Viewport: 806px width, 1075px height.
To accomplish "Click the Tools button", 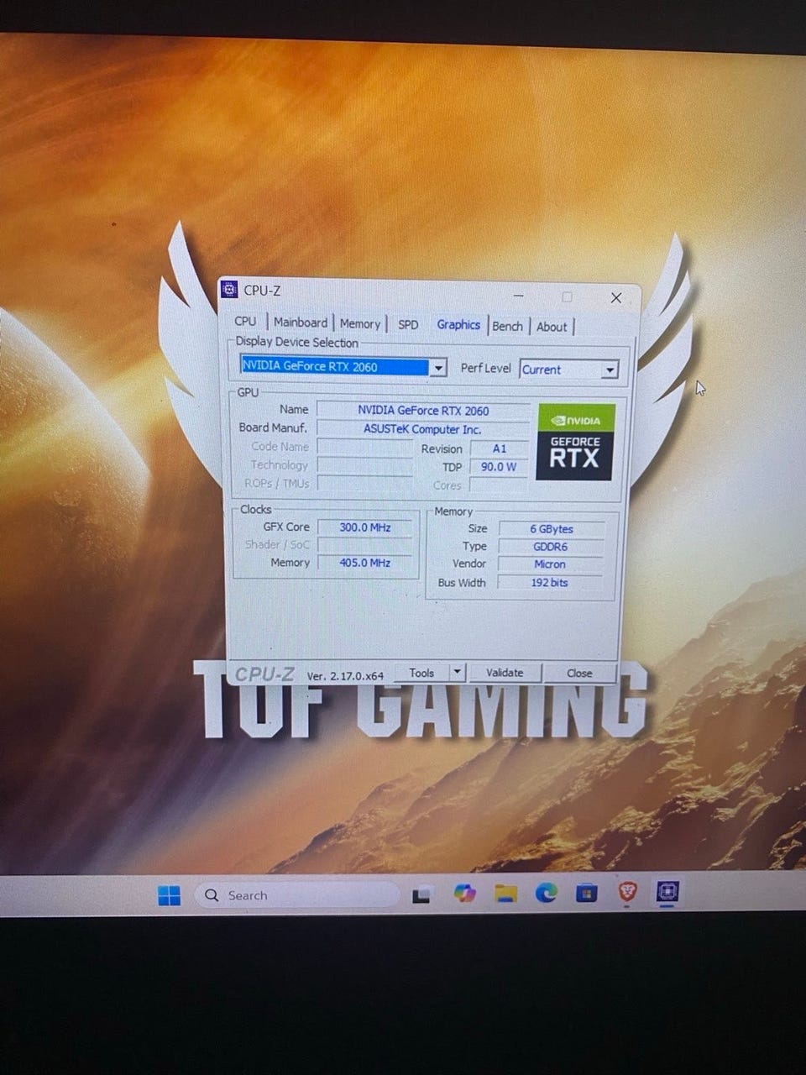I will (421, 673).
